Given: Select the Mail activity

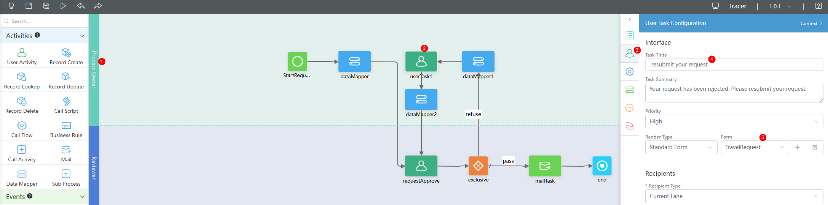Looking at the screenshot, I should click(66, 153).
